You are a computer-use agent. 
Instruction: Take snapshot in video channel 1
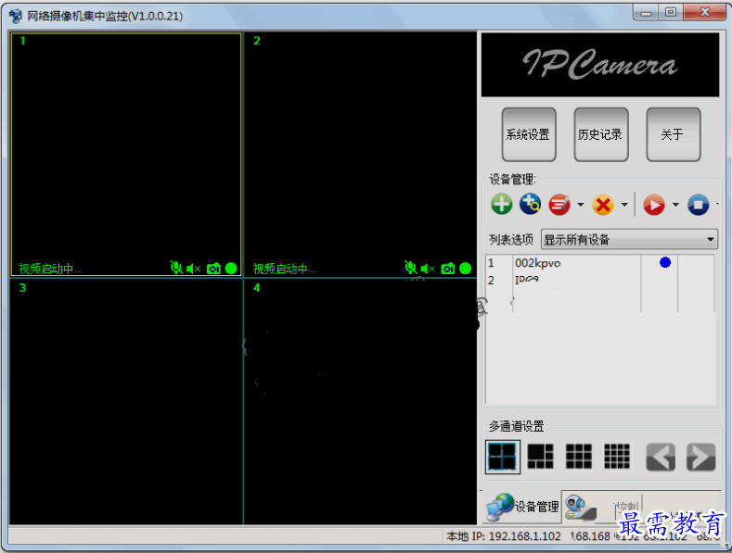tap(213, 269)
